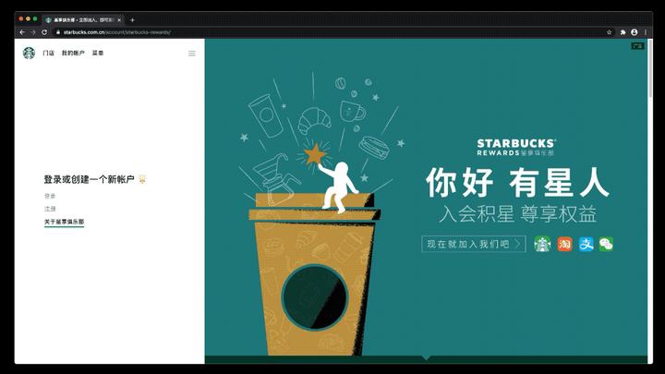Reload the page with refresh icon
Screen dimensions: 665x374
[44, 32]
